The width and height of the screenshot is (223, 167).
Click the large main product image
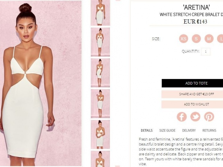click(x=41, y=83)
